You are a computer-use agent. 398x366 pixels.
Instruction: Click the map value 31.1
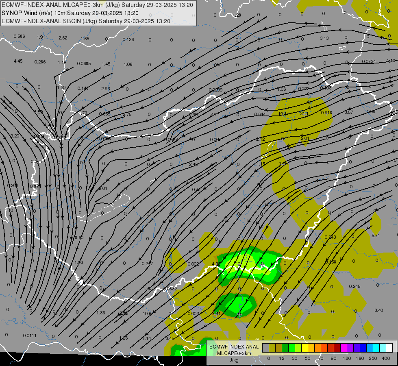pos(304,113)
